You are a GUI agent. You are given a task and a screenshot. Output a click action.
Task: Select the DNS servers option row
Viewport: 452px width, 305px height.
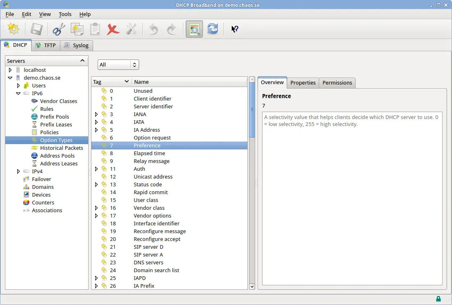(x=148, y=262)
